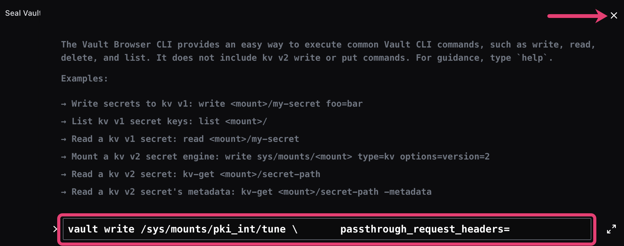Select the Seal Vault menu item
This screenshot has width=624, height=246.
[x=22, y=13]
